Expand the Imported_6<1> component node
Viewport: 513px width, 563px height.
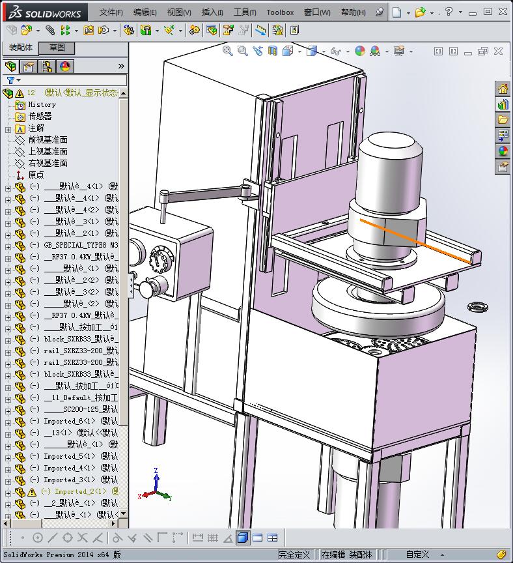(8, 423)
